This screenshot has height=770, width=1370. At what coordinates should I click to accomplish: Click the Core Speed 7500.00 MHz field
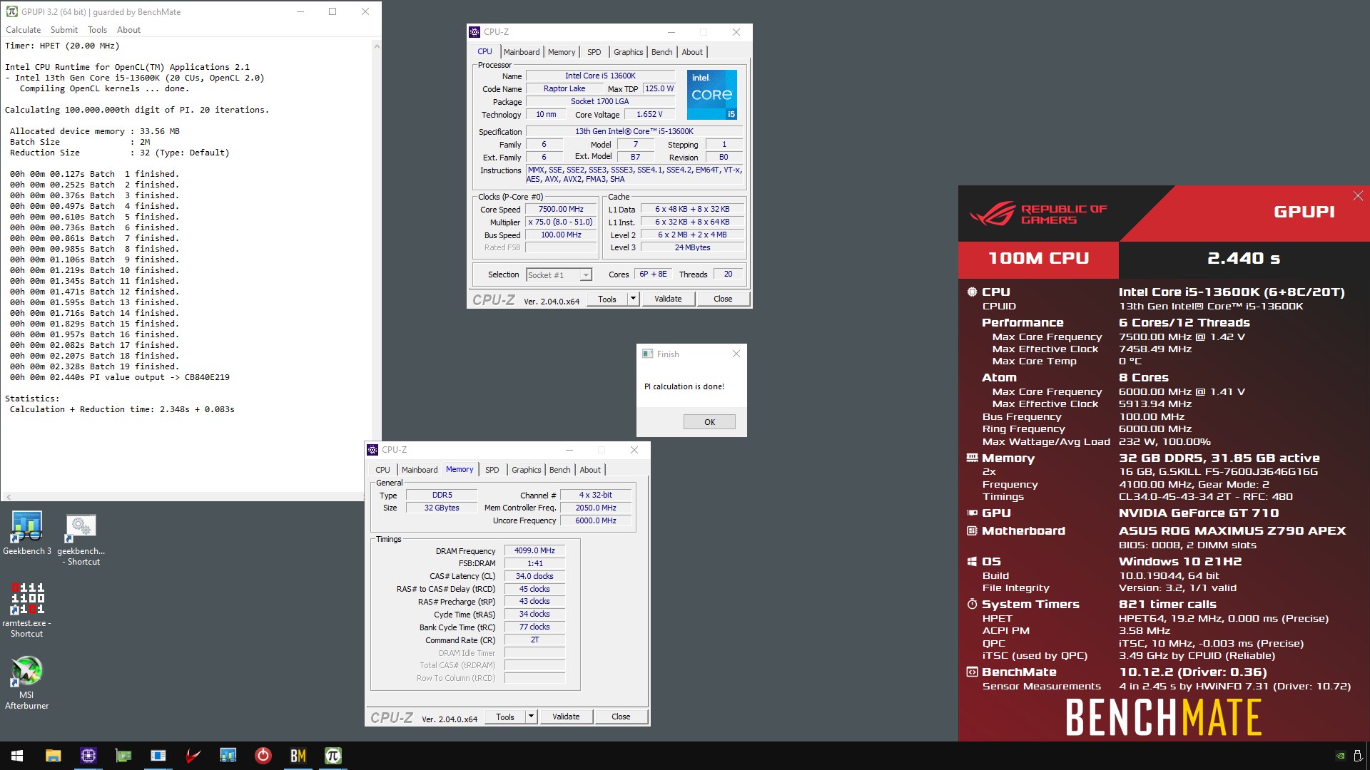pyautogui.click(x=561, y=210)
